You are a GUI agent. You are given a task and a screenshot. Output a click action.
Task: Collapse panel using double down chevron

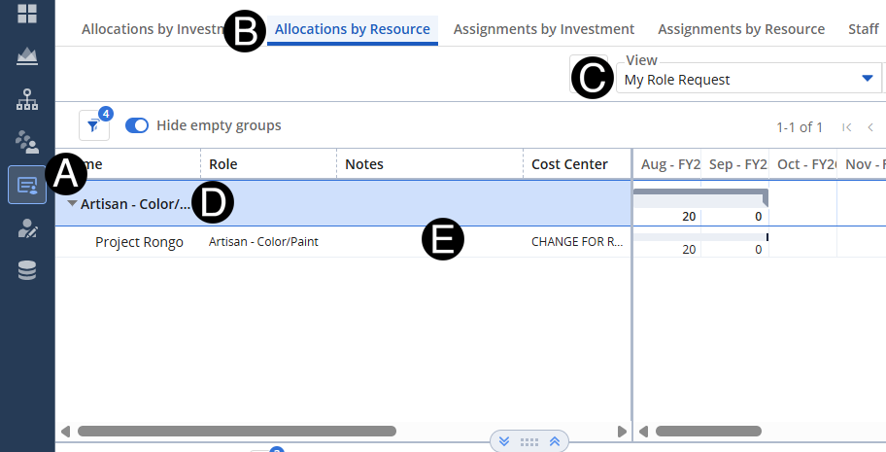(504, 441)
